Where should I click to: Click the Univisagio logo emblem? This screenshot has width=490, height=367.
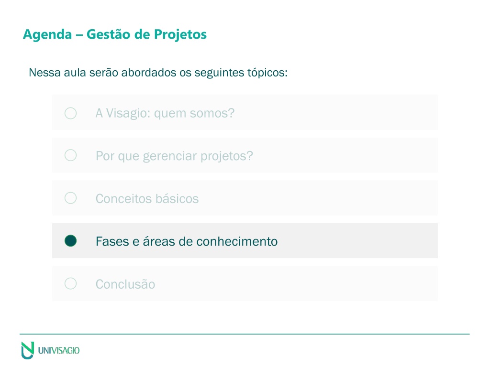tap(27, 350)
